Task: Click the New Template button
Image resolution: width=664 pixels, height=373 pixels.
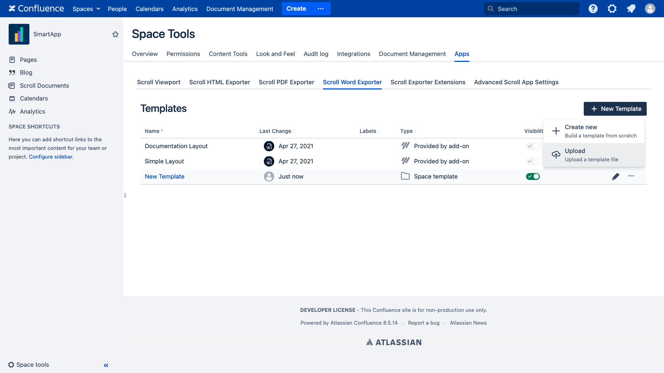Action: point(615,109)
